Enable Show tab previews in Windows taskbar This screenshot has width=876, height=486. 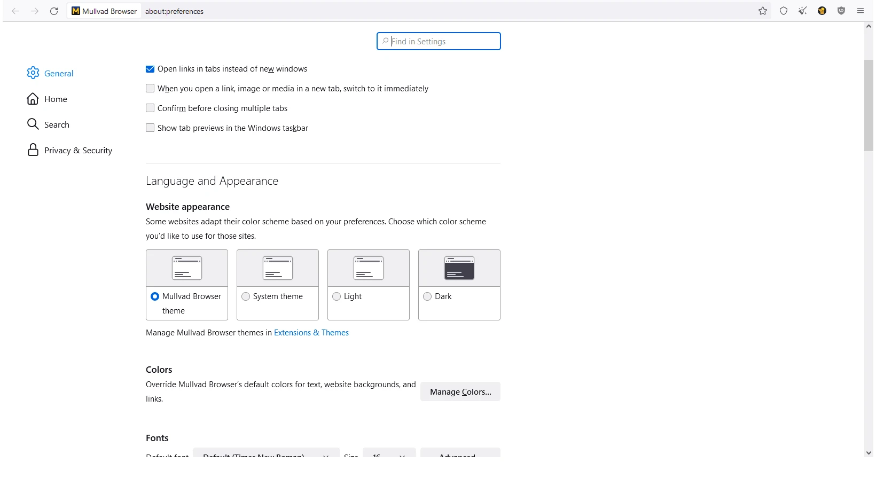150,128
